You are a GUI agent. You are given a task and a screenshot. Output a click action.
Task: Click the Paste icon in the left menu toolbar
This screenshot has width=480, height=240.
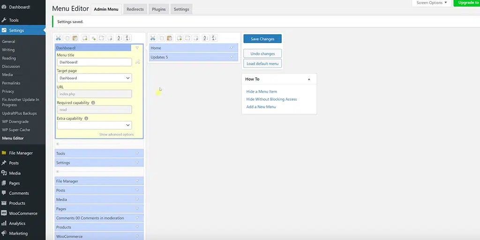click(75, 38)
